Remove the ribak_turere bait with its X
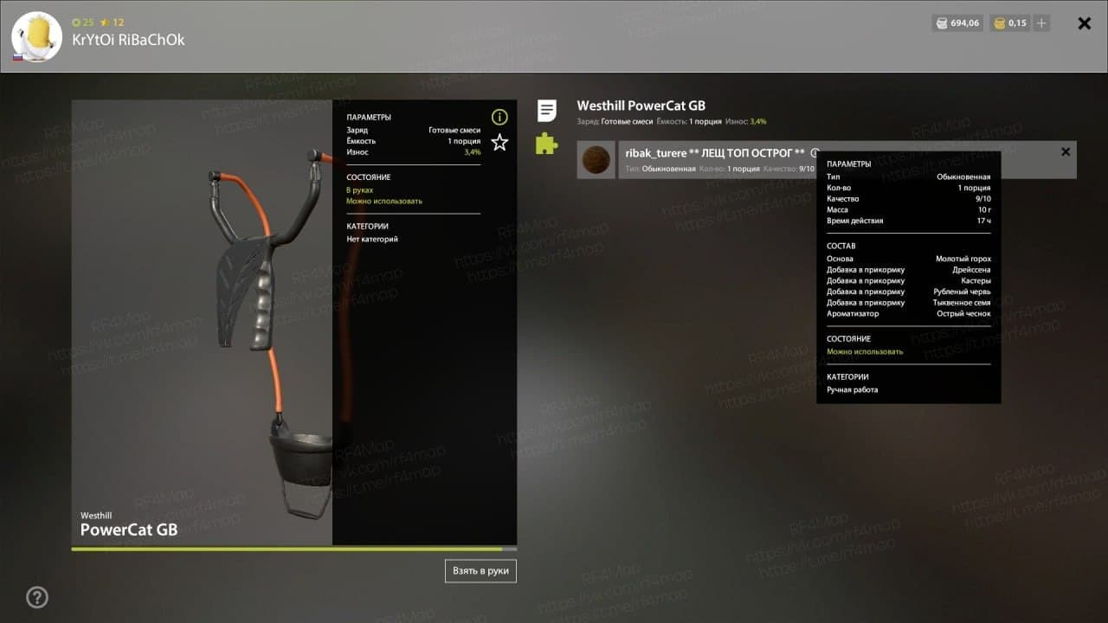Image resolution: width=1108 pixels, height=623 pixels. 1066,152
